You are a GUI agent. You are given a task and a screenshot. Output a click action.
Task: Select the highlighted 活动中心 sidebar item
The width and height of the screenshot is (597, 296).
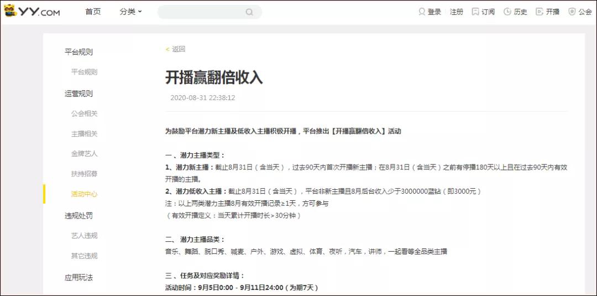[x=84, y=194]
